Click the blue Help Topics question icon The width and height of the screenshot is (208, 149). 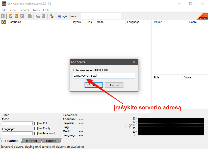[x=59, y=16]
